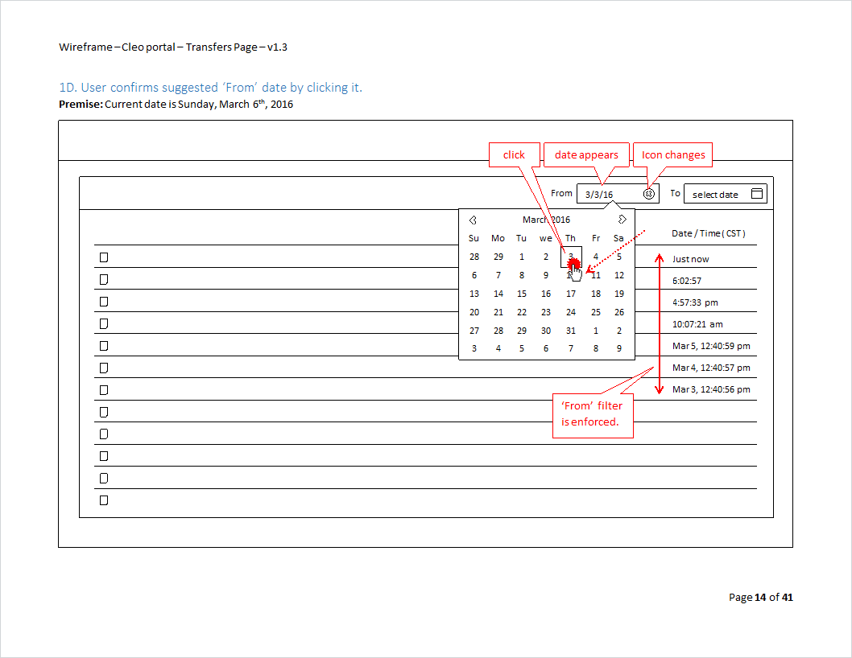Choose day 21 in the calendar

tap(498, 312)
